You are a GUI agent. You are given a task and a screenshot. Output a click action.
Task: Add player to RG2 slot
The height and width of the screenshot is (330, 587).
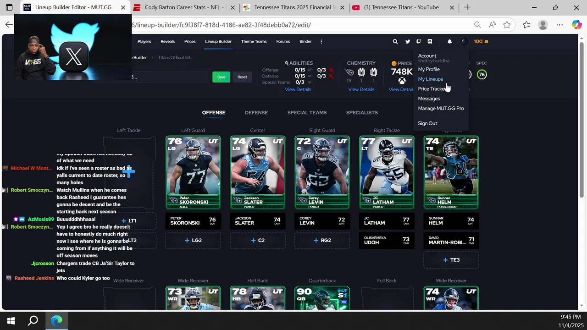322,240
